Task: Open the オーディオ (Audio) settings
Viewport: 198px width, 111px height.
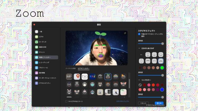Action: tap(42, 42)
